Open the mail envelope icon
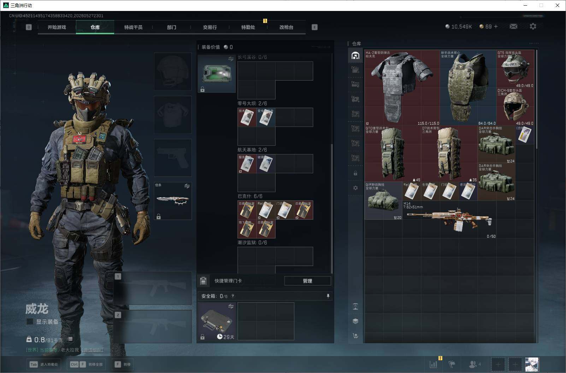Screen dimensions: 566x373 [x=513, y=26]
